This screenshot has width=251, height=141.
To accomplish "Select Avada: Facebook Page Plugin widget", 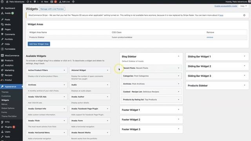I will point(90,109).
